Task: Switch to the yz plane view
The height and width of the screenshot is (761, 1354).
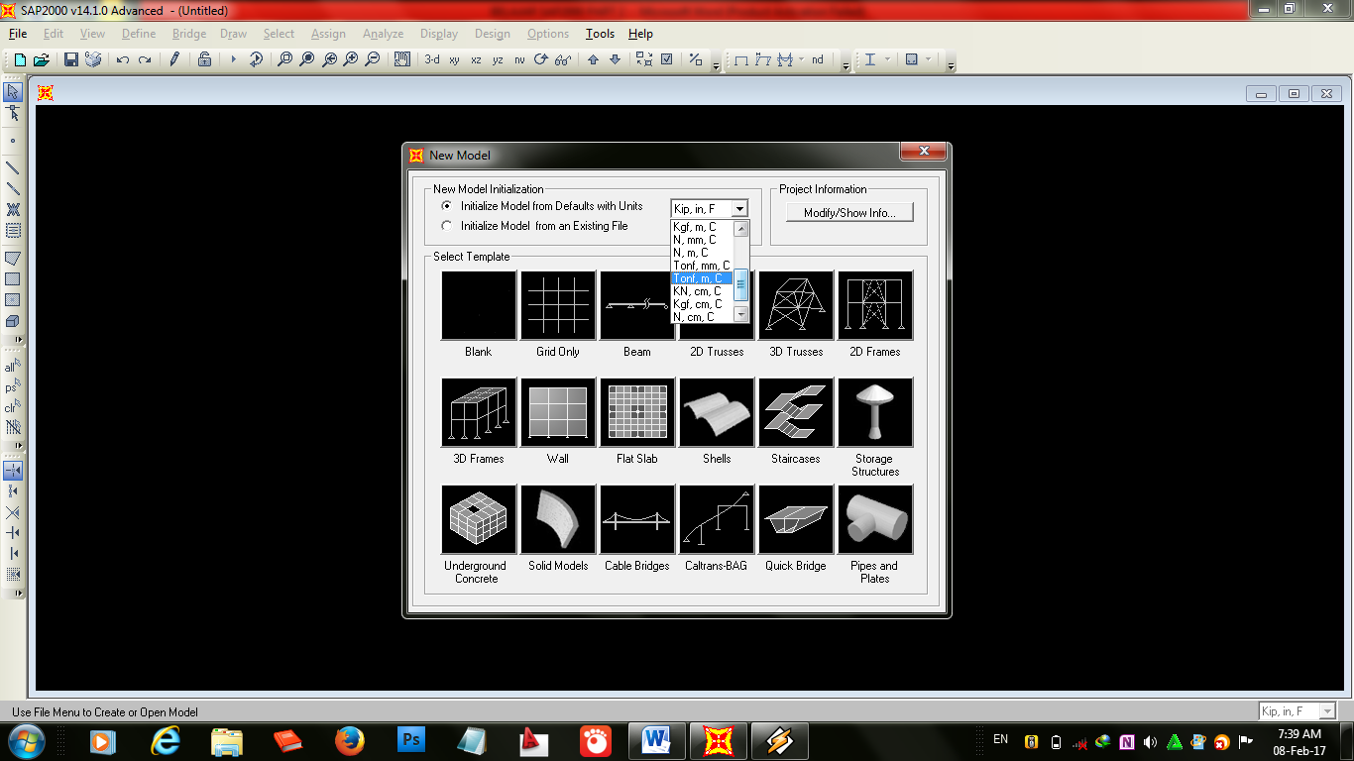Action: (x=498, y=59)
